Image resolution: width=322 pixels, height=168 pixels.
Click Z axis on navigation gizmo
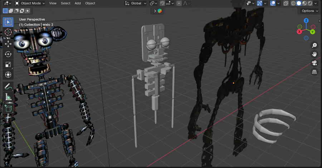306,20
